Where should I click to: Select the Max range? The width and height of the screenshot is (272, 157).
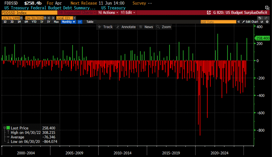pos(56,22)
